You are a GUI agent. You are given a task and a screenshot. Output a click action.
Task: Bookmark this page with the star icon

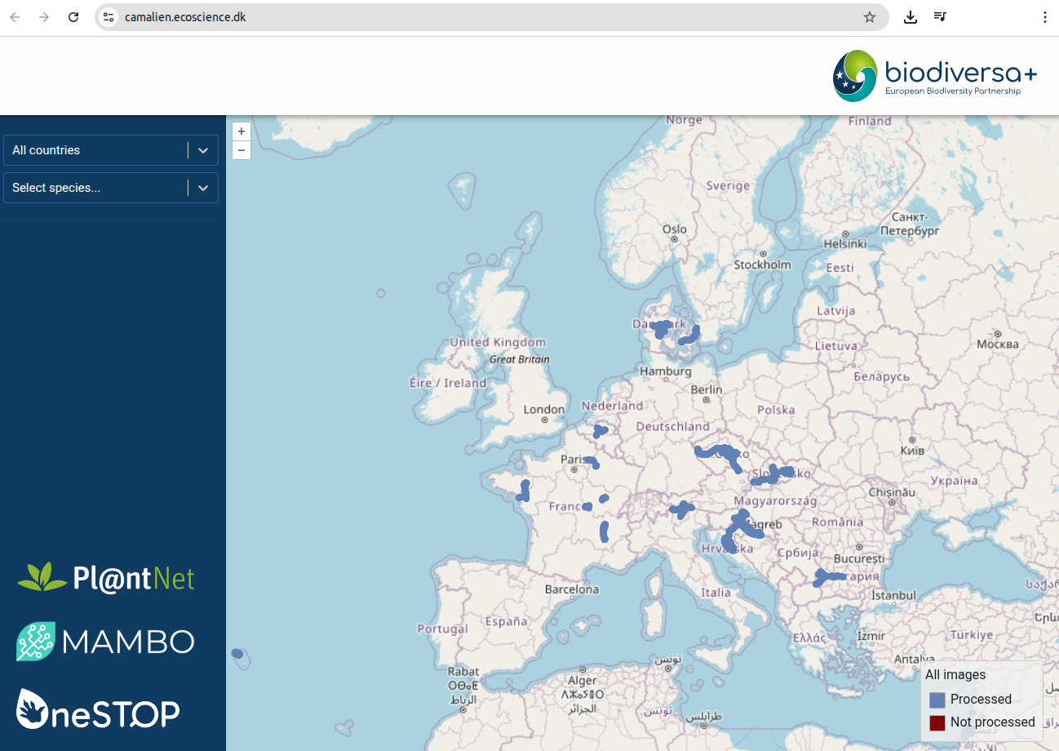pos(870,17)
